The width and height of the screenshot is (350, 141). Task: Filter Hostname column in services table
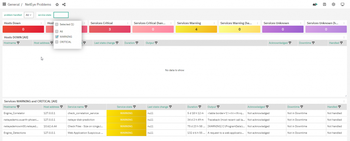click(x=18, y=107)
